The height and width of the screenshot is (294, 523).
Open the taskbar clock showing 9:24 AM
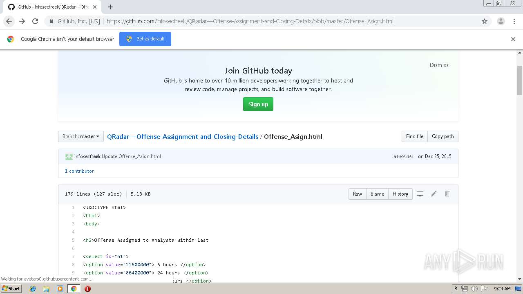click(x=502, y=289)
